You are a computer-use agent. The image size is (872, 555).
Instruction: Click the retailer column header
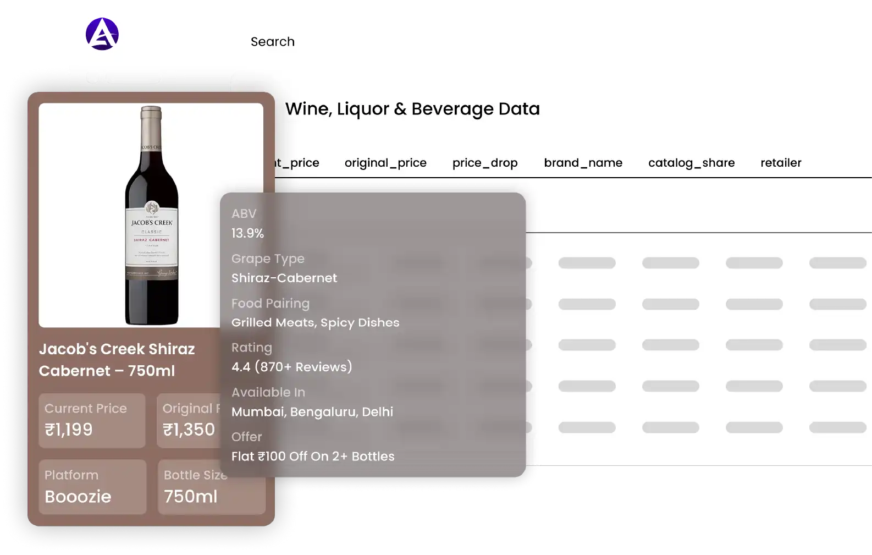tap(781, 163)
